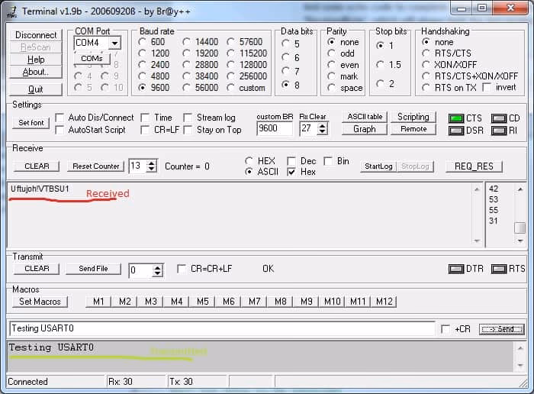The width and height of the screenshot is (534, 394).
Task: Open the Graph window
Action: 365,129
